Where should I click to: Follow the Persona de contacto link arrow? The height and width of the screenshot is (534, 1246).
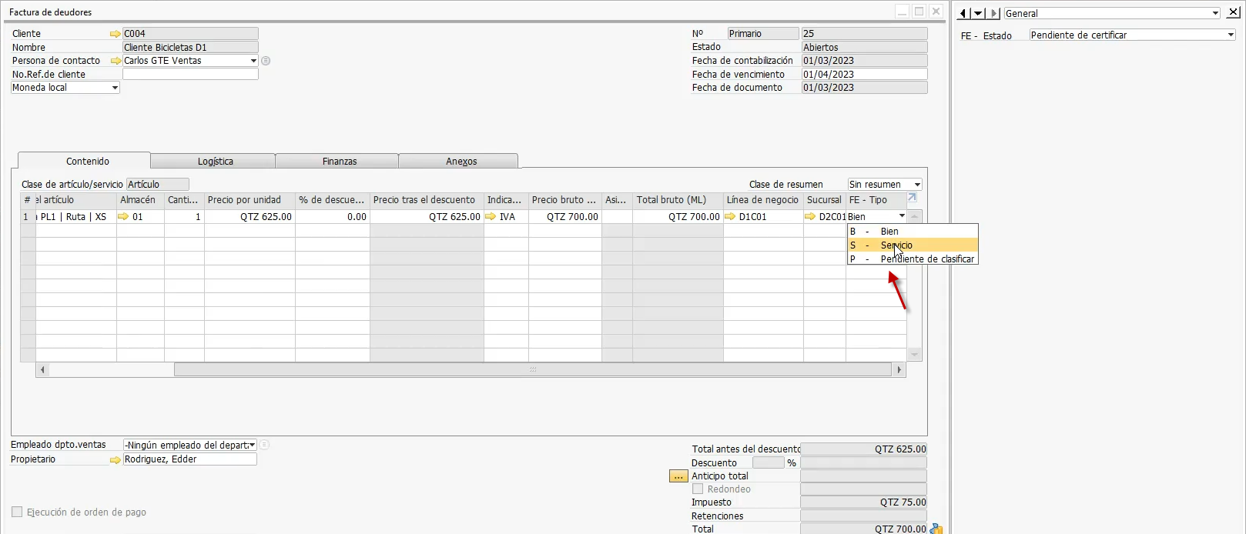pyautogui.click(x=116, y=61)
